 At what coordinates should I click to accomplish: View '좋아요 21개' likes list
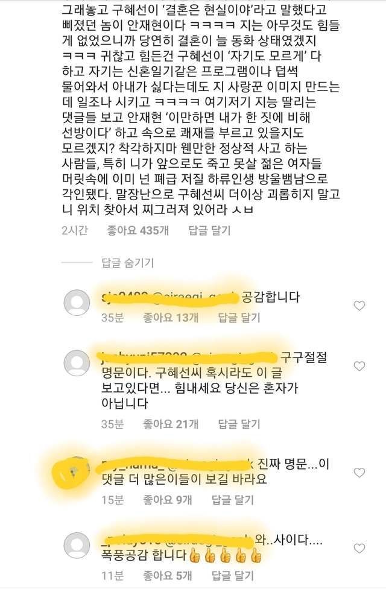coord(171,424)
